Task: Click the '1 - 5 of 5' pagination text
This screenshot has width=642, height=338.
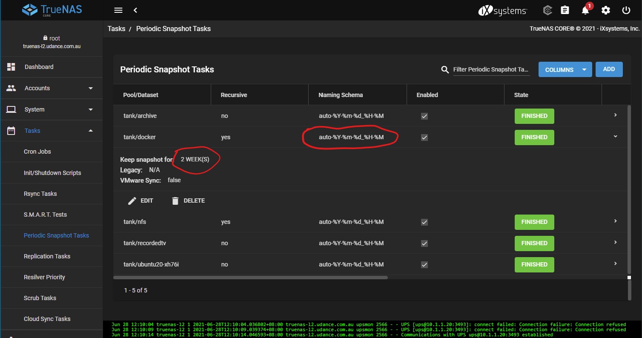Action: point(136,290)
